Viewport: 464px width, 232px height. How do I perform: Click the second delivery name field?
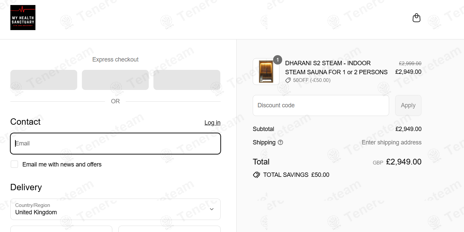coord(169,229)
